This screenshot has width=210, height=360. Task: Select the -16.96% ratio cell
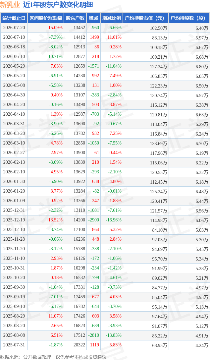click(114, 220)
